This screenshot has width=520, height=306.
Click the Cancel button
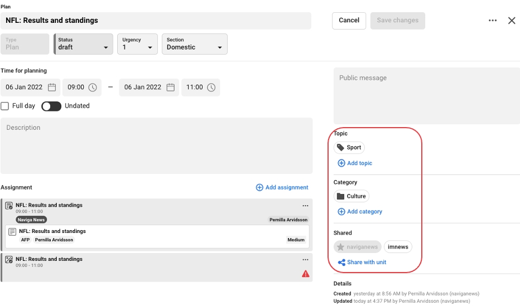tap(349, 21)
